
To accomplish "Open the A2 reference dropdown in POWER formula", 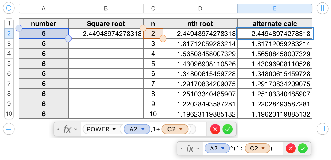I will coord(143,129).
